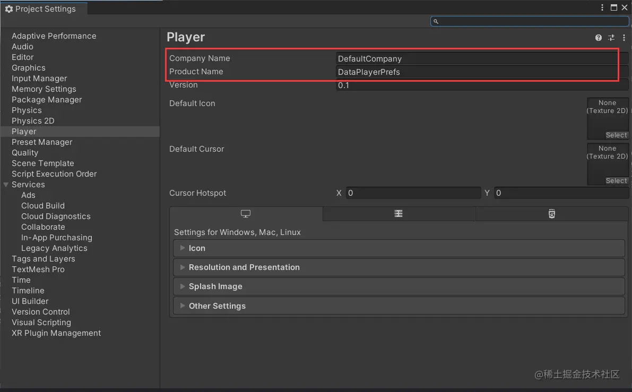Open Time settings
The image size is (632, 392).
tap(21, 280)
